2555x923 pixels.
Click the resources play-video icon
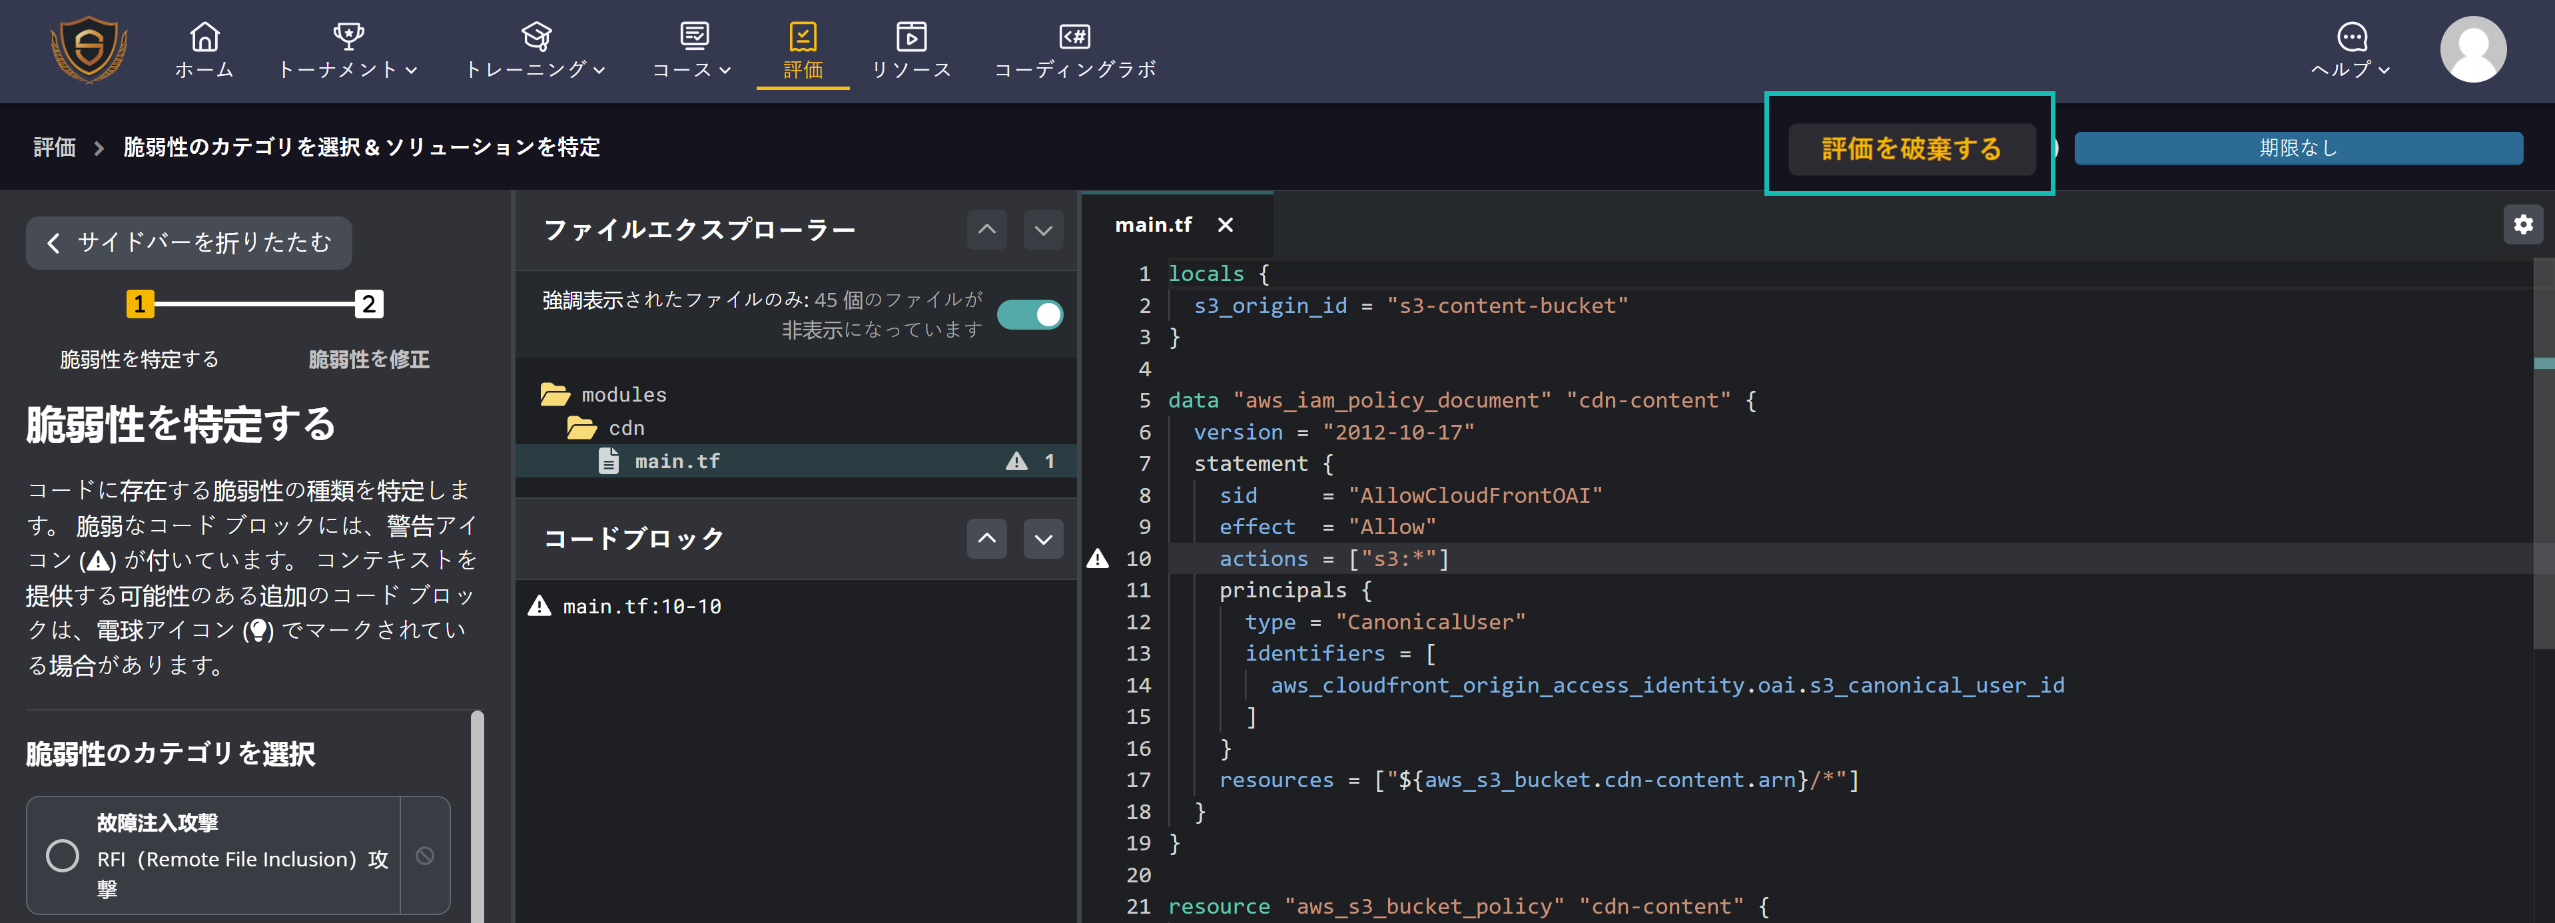[912, 37]
